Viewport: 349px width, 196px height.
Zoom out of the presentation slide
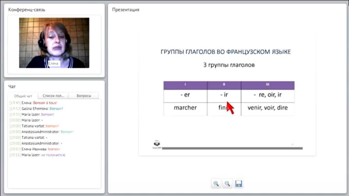pos(227,183)
